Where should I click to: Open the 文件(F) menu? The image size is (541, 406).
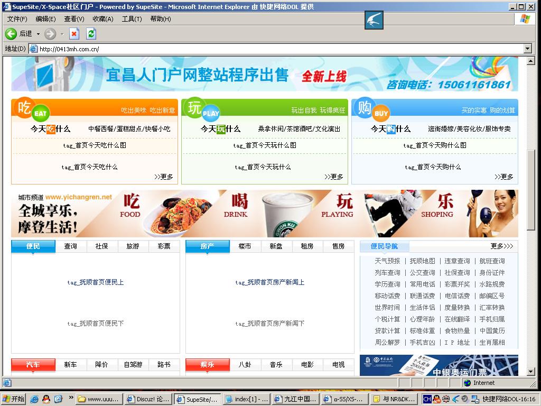(17, 19)
